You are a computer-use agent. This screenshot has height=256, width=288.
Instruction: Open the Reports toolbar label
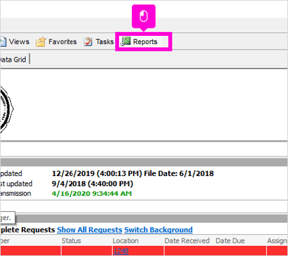(x=145, y=42)
